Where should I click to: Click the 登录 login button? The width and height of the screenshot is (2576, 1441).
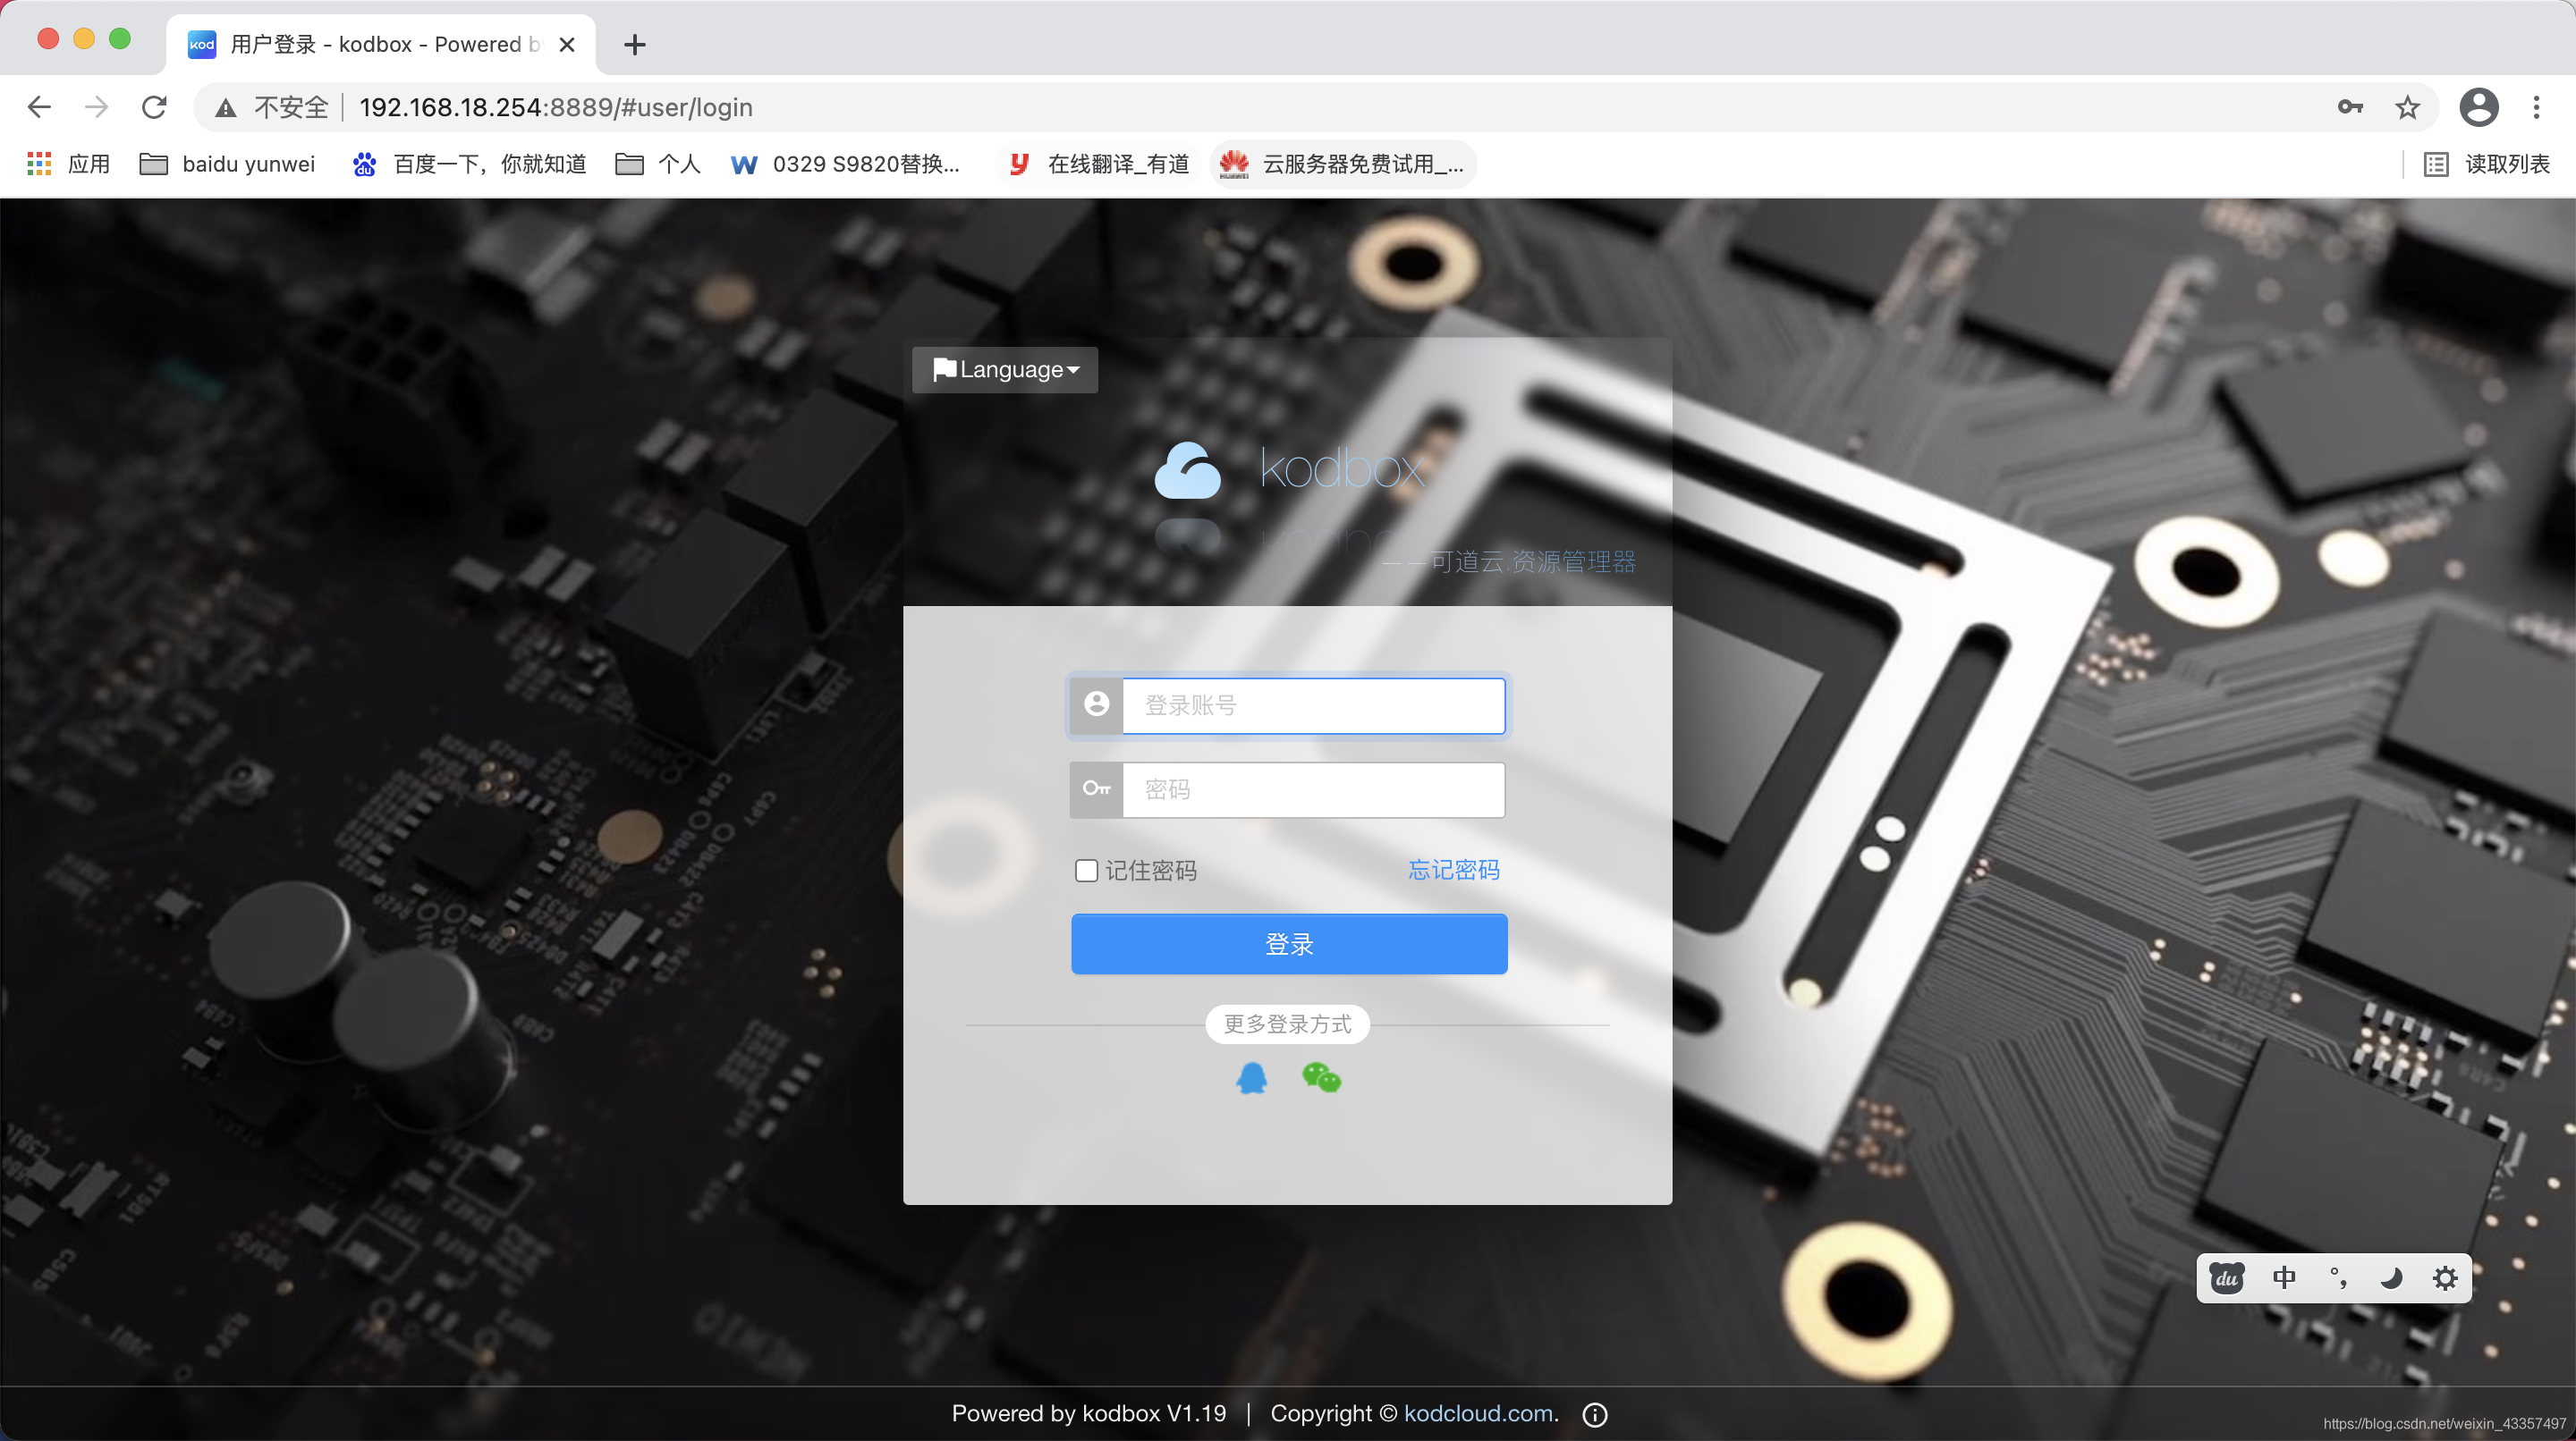click(1290, 944)
